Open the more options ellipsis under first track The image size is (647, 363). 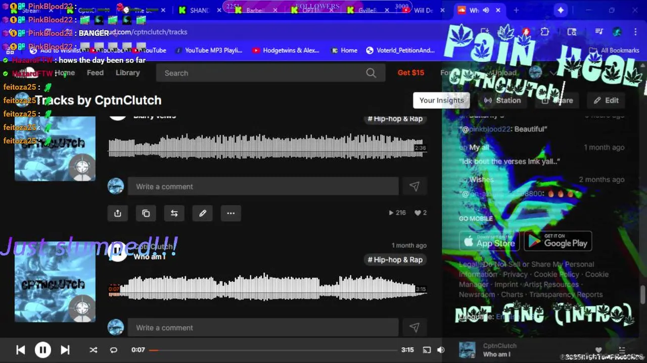(231, 213)
